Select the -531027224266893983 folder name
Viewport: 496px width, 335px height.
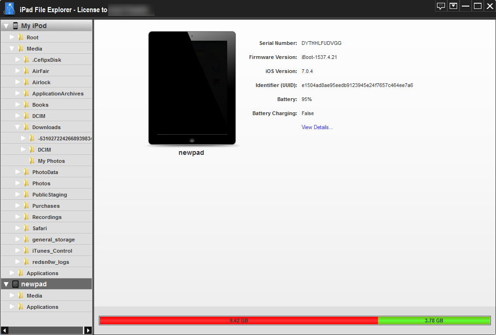click(65, 138)
